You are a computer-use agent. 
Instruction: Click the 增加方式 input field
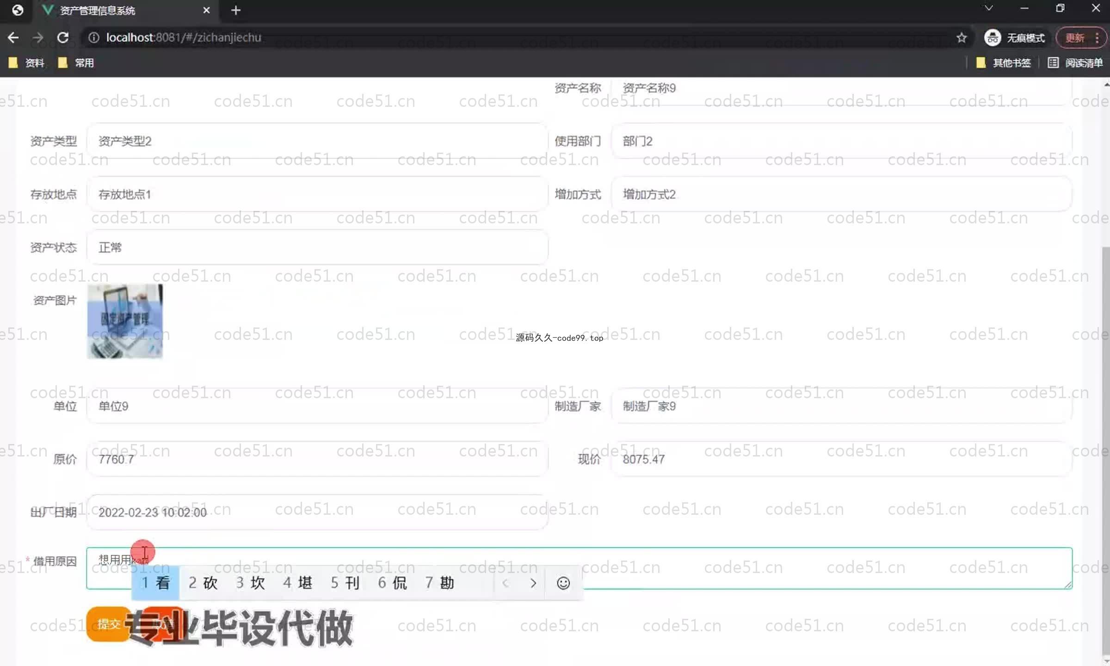841,194
